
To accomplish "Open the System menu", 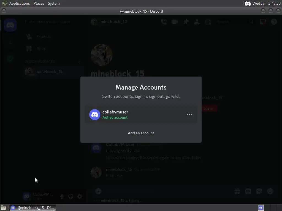I will tap(54, 3).
